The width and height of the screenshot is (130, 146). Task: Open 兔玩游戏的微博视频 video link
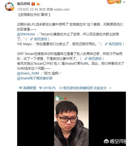click(76, 88)
